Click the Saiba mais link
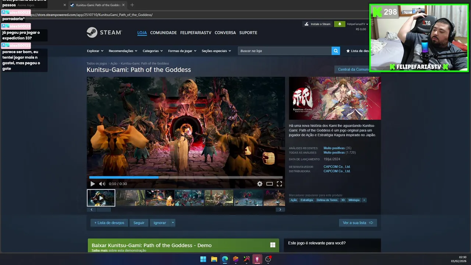Image resolution: width=471 pixels, height=265 pixels. click(99, 250)
